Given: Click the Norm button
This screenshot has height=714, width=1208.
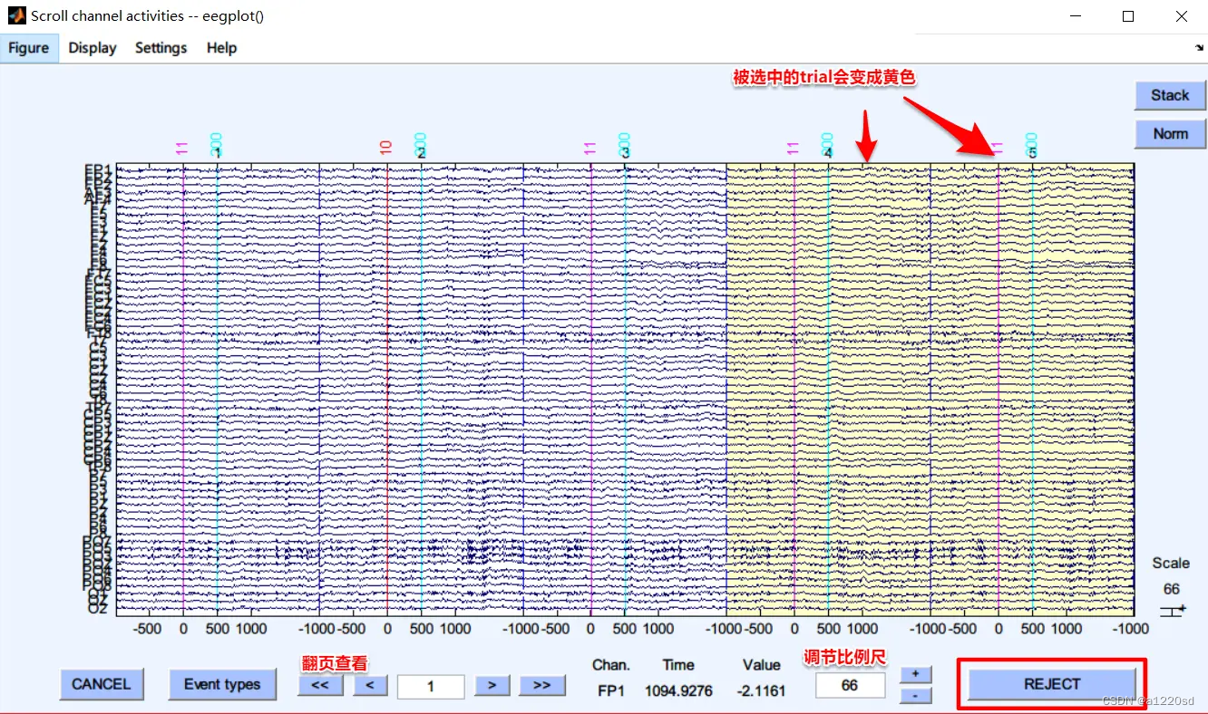Looking at the screenshot, I should pyautogui.click(x=1170, y=133).
